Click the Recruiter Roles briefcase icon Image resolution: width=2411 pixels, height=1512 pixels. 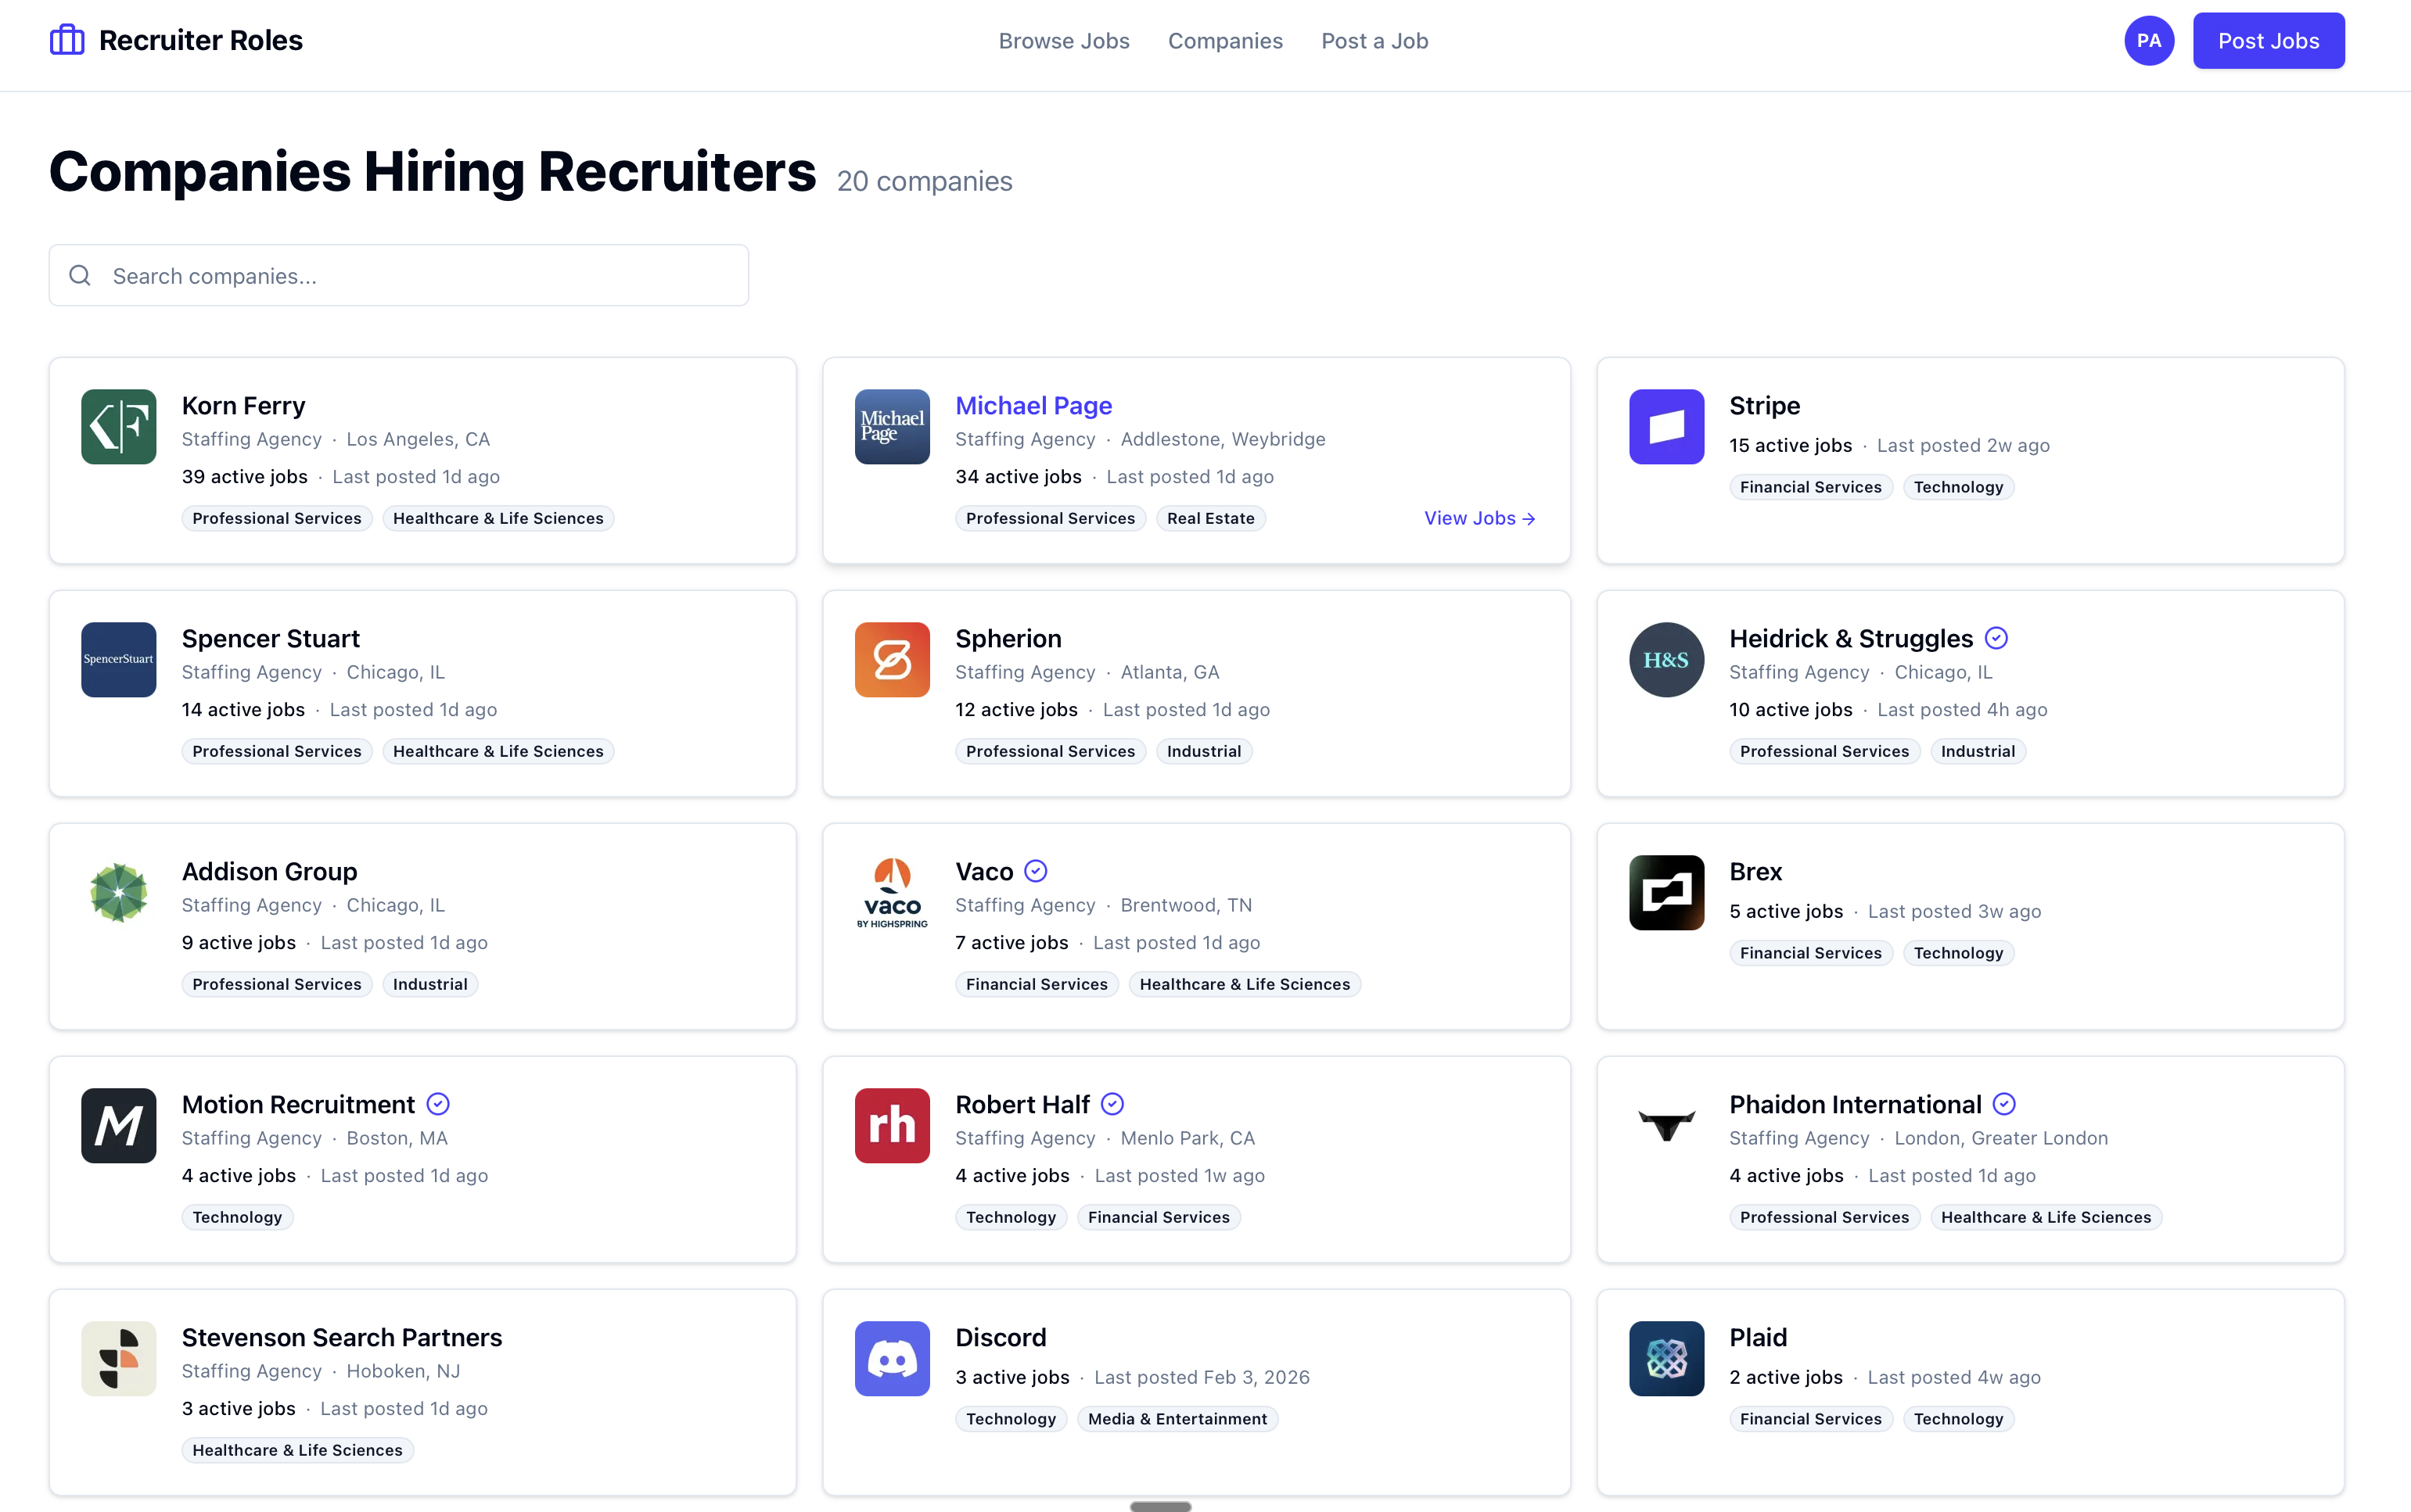coord(65,39)
